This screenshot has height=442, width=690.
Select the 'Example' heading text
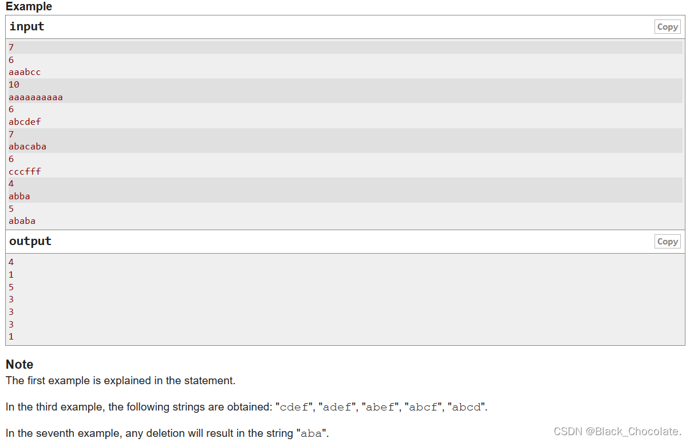point(29,6)
